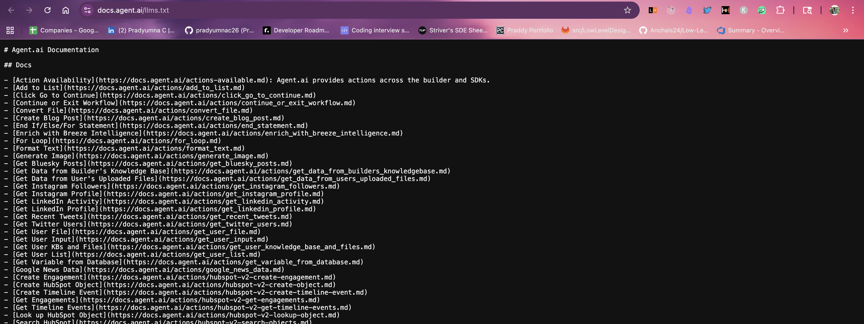The height and width of the screenshot is (324, 864).
Task: Click the End If/Else/For Statement line
Action: pyautogui.click(x=156, y=126)
